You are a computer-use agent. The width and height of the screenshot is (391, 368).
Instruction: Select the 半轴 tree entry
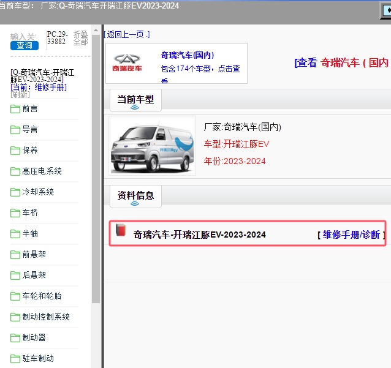30,234
